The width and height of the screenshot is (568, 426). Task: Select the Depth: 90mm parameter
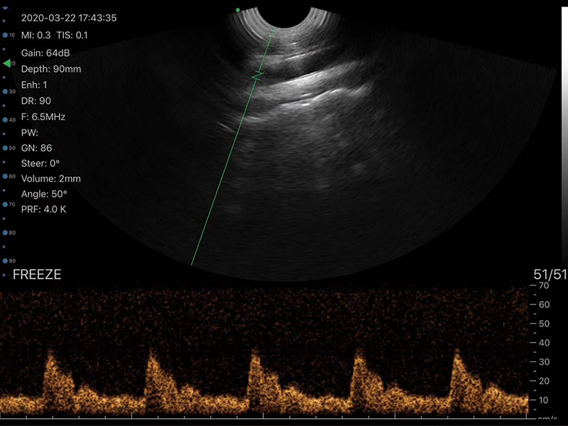pyautogui.click(x=51, y=69)
